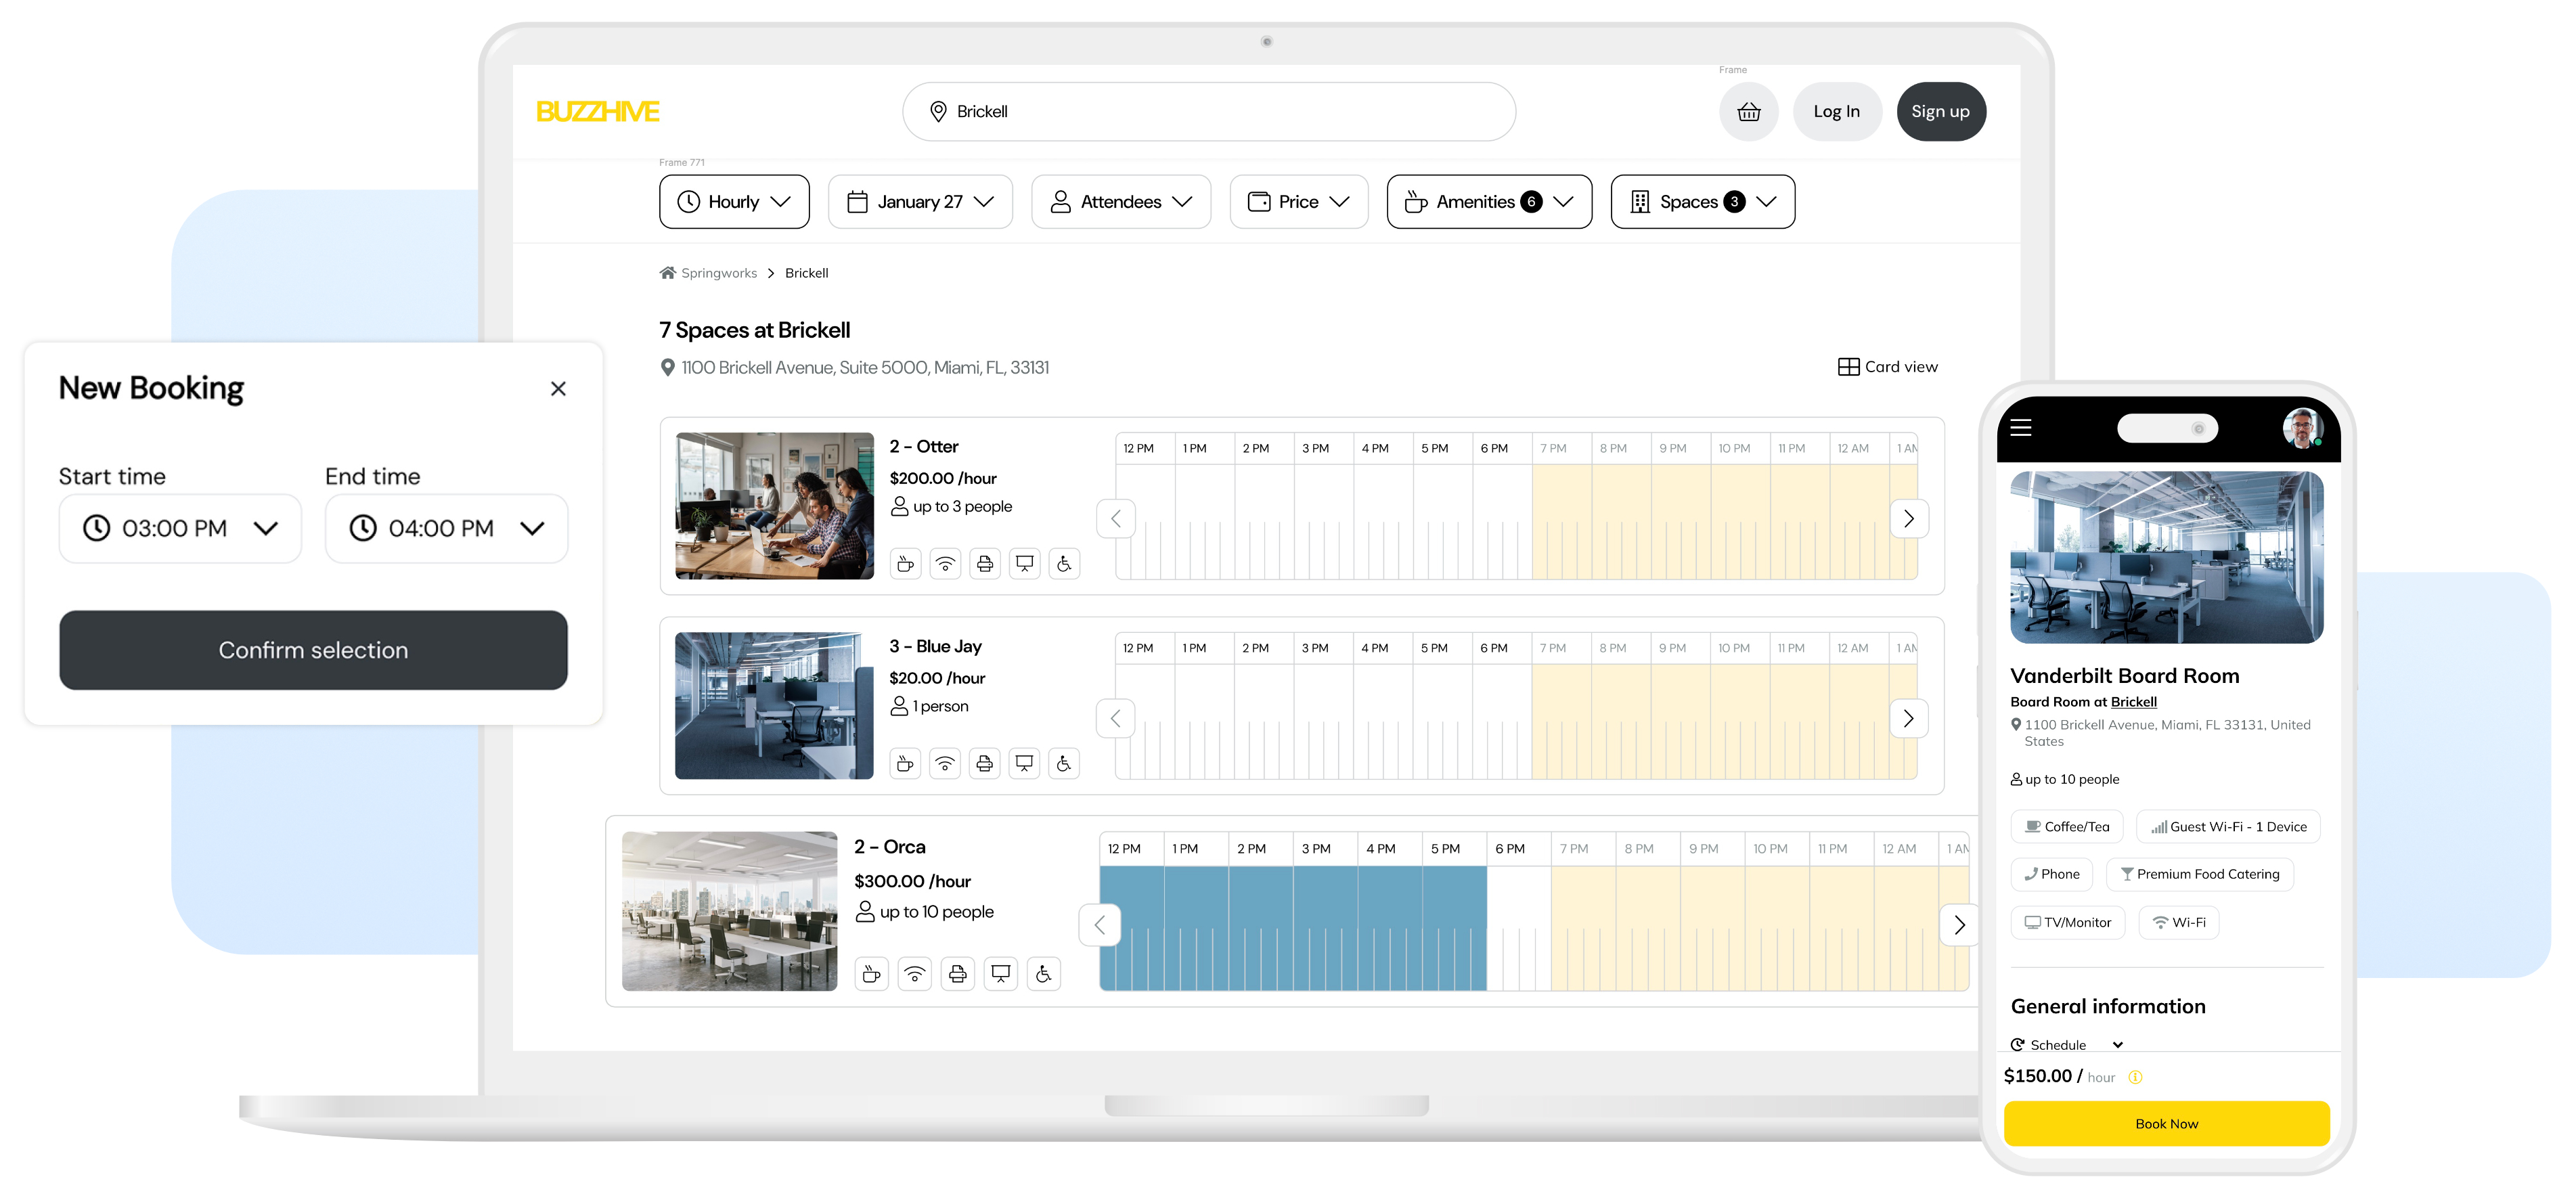The image size is (2576, 1198).
Task: Click Orca's Wi-Fi amenity icon
Action: pos(914,974)
